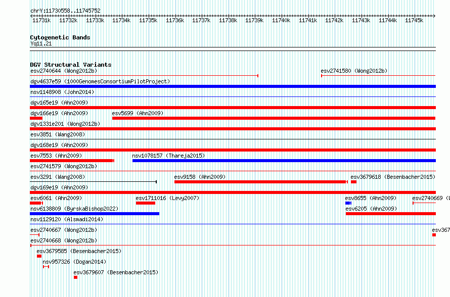Click the esv3679618 (Besenbacher2015) label
Image resolution: width=450 pixels, height=297 pixels.
click(x=393, y=177)
